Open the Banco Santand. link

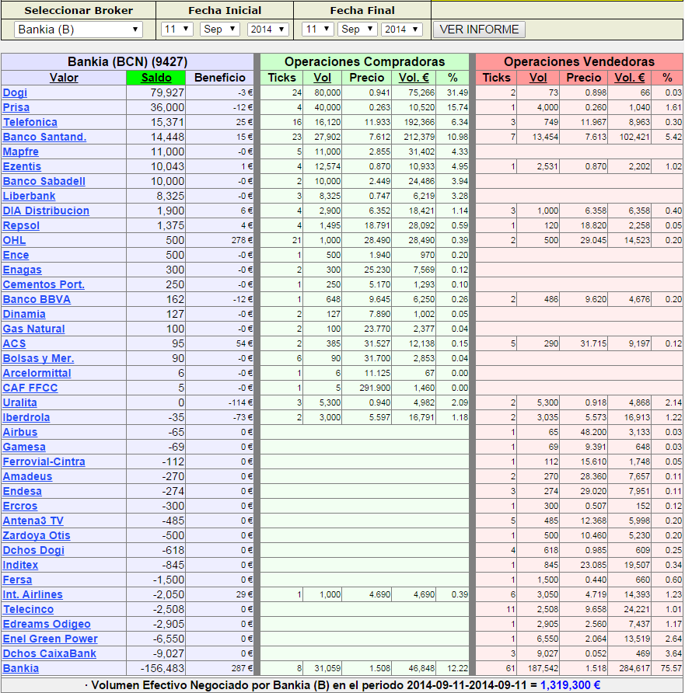coord(44,137)
